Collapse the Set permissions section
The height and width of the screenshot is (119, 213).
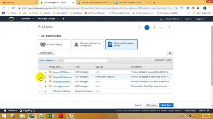pos(39,36)
